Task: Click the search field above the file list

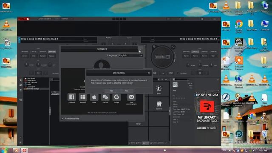Action: 56,79
